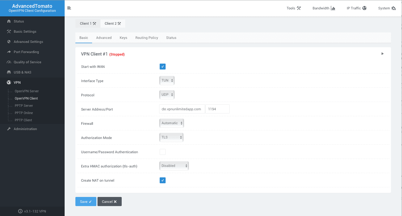Enable Username/Password Authentication
The image size is (402, 216).
(162, 152)
